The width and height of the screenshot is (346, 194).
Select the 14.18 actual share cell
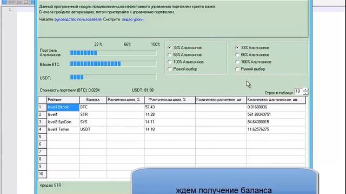pyautogui.click(x=170, y=129)
